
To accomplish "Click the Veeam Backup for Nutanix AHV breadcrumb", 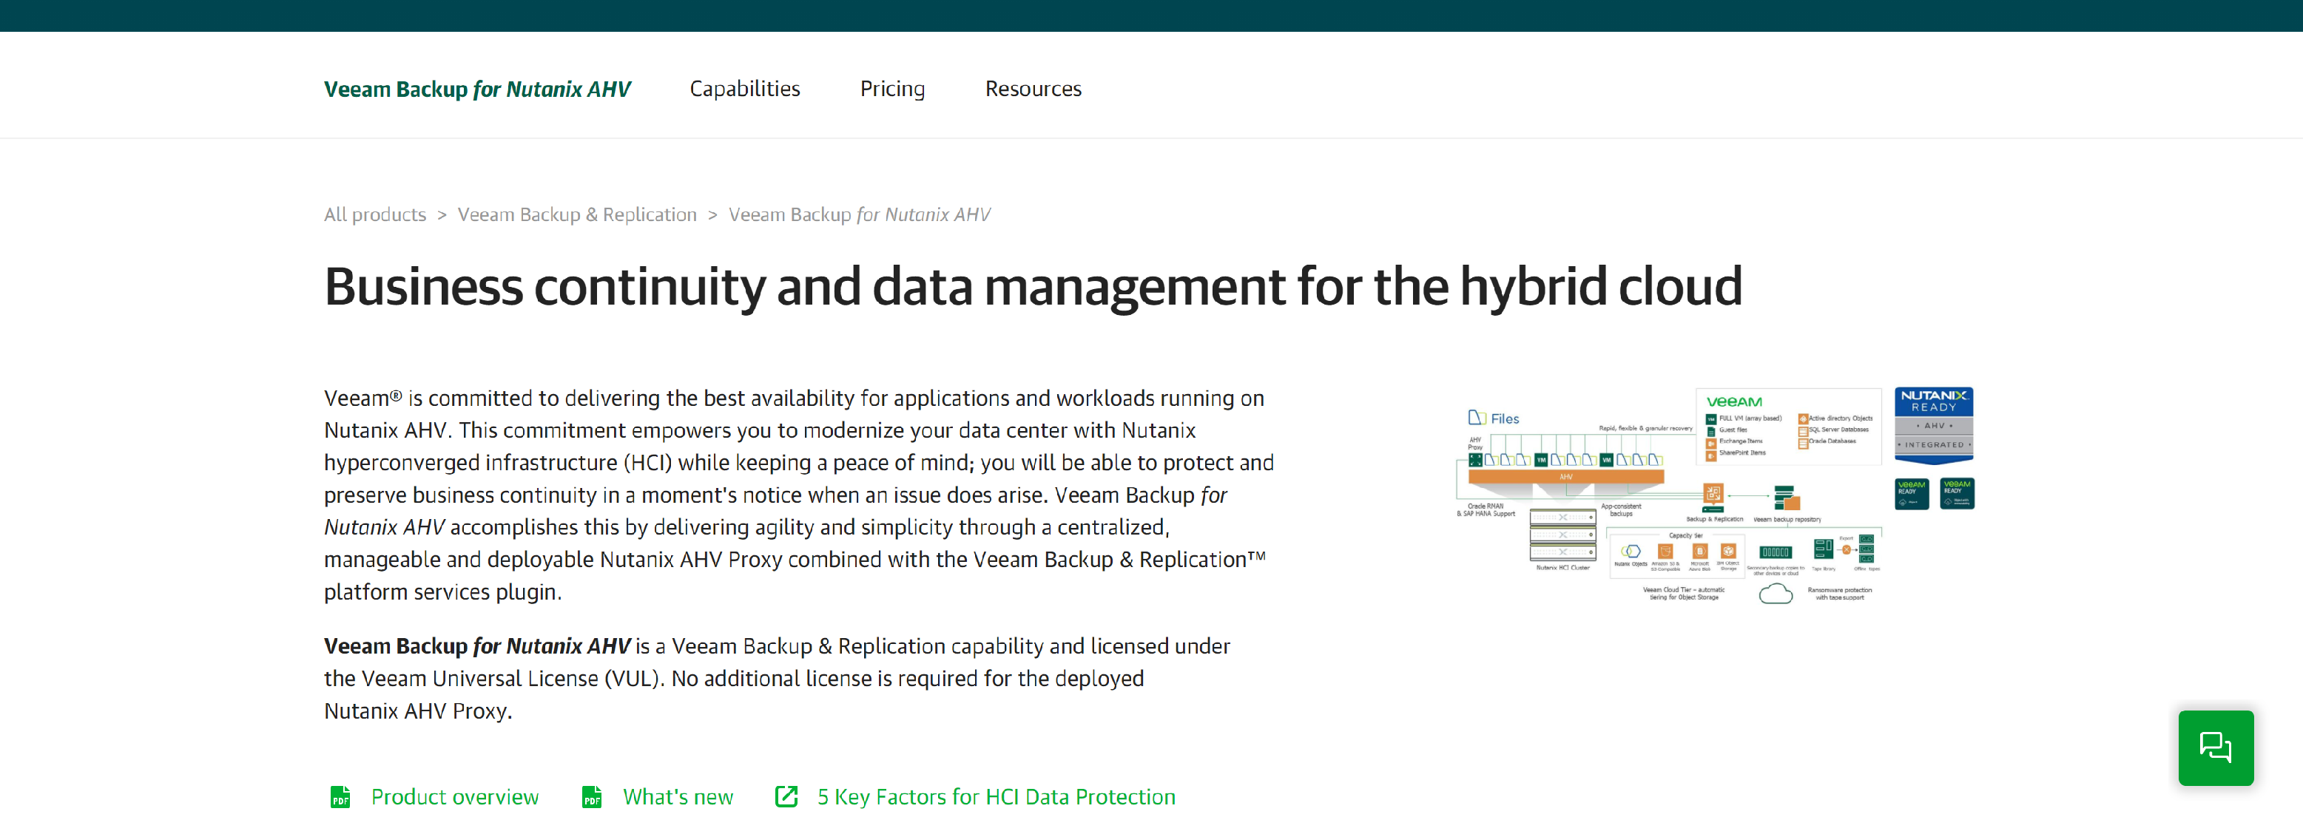I will tap(859, 214).
